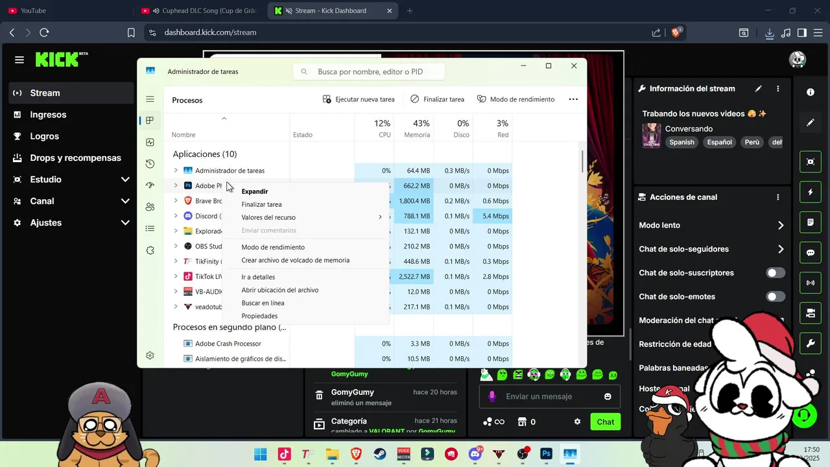
Task: Expand OBS Studio process group chevron
Action: pos(175,246)
